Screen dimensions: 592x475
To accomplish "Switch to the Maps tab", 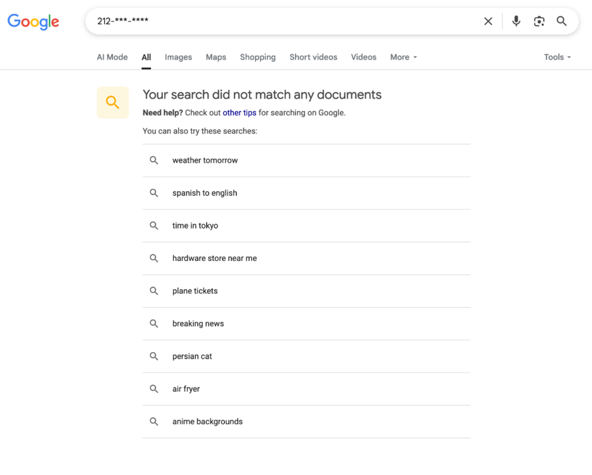I will click(216, 57).
